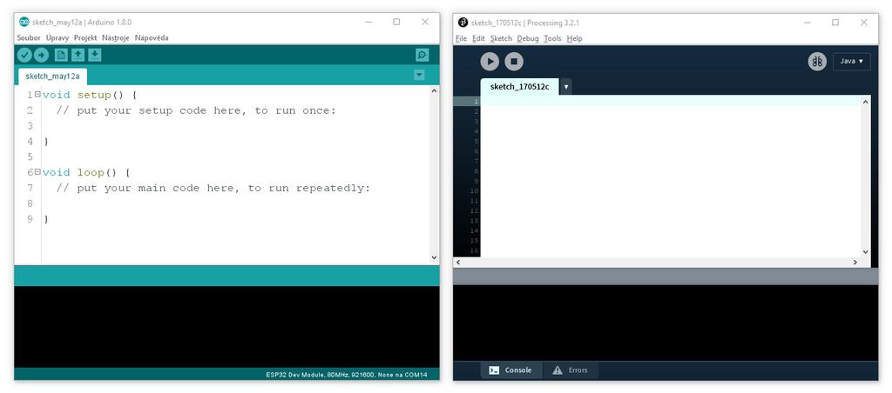The width and height of the screenshot is (892, 393).
Task: Maximize the Arduino window
Action: click(x=396, y=22)
